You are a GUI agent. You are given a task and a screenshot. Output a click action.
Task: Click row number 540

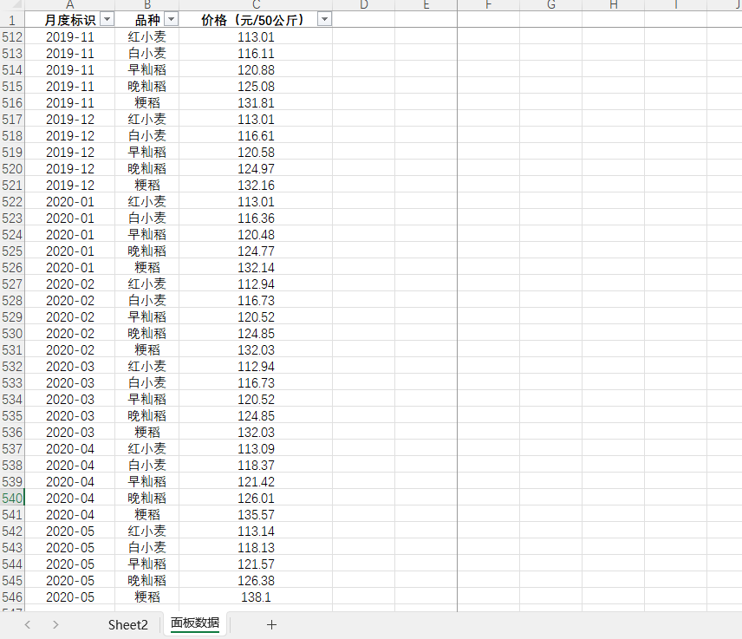pyautogui.click(x=12, y=498)
